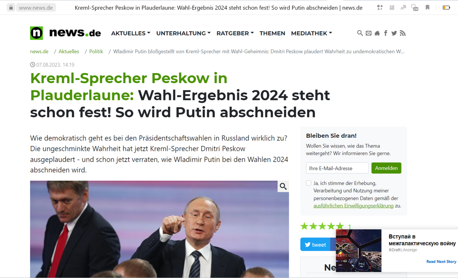458x278 pixels.
Task: Expand the MEDIATHEK dropdown menu
Action: coord(311,33)
